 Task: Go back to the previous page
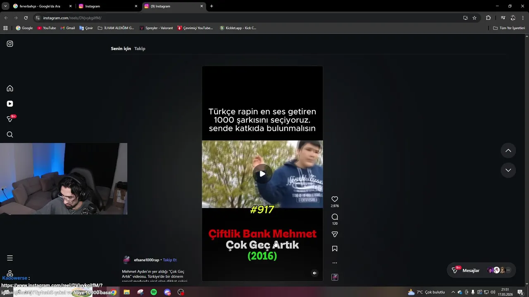pyautogui.click(x=6, y=18)
